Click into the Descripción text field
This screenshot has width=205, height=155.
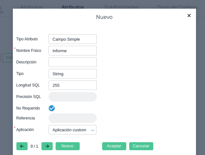72,62
